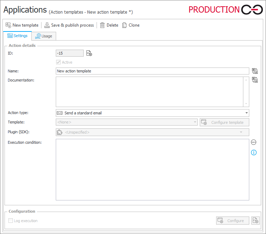Image resolution: width=266 pixels, height=234 pixels.
Task: Open the Action type dropdown
Action: (x=152, y=113)
